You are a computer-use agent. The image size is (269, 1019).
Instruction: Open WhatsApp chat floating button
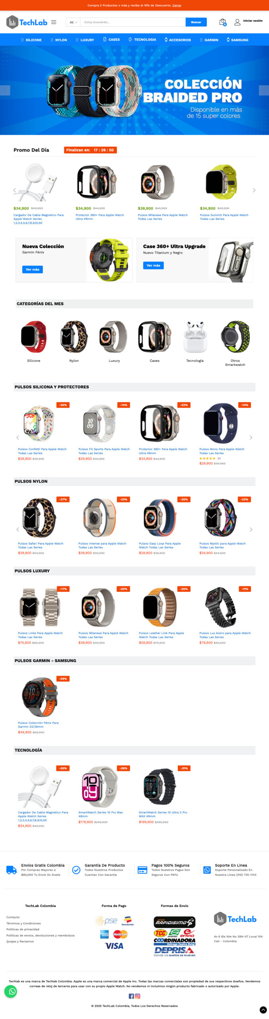click(11, 991)
